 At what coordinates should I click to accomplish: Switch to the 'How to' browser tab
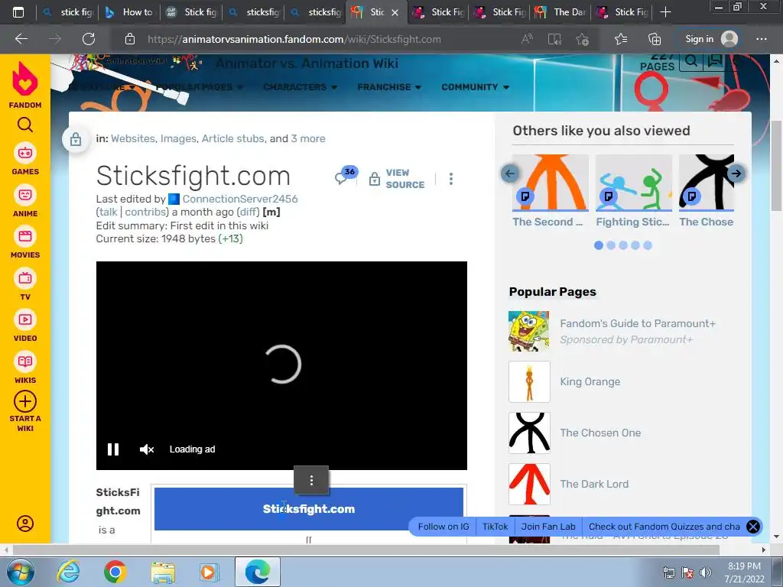coord(128,12)
